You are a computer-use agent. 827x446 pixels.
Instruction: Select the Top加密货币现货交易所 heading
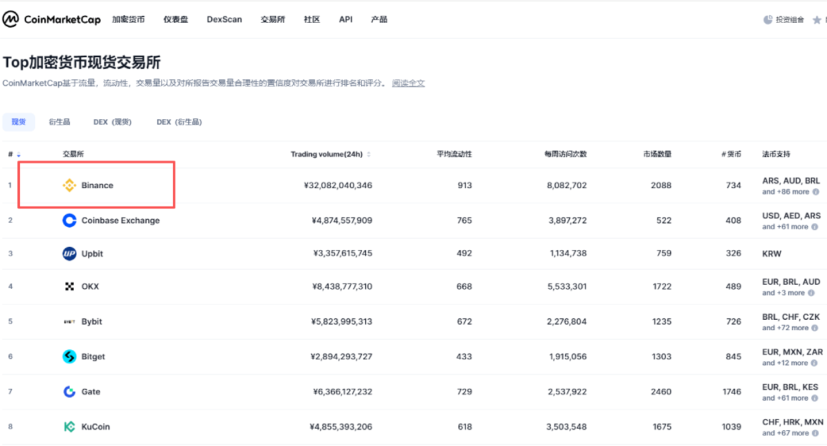pyautogui.click(x=81, y=63)
